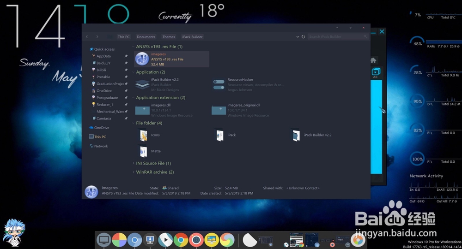Image resolution: width=462 pixels, height=249 pixels.
Task: Select the imageres_original.dll file
Action: (240, 110)
